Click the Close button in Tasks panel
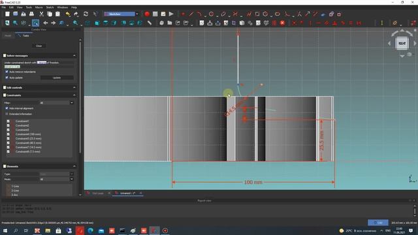Screen dimensions: 418x235 (x=39, y=46)
